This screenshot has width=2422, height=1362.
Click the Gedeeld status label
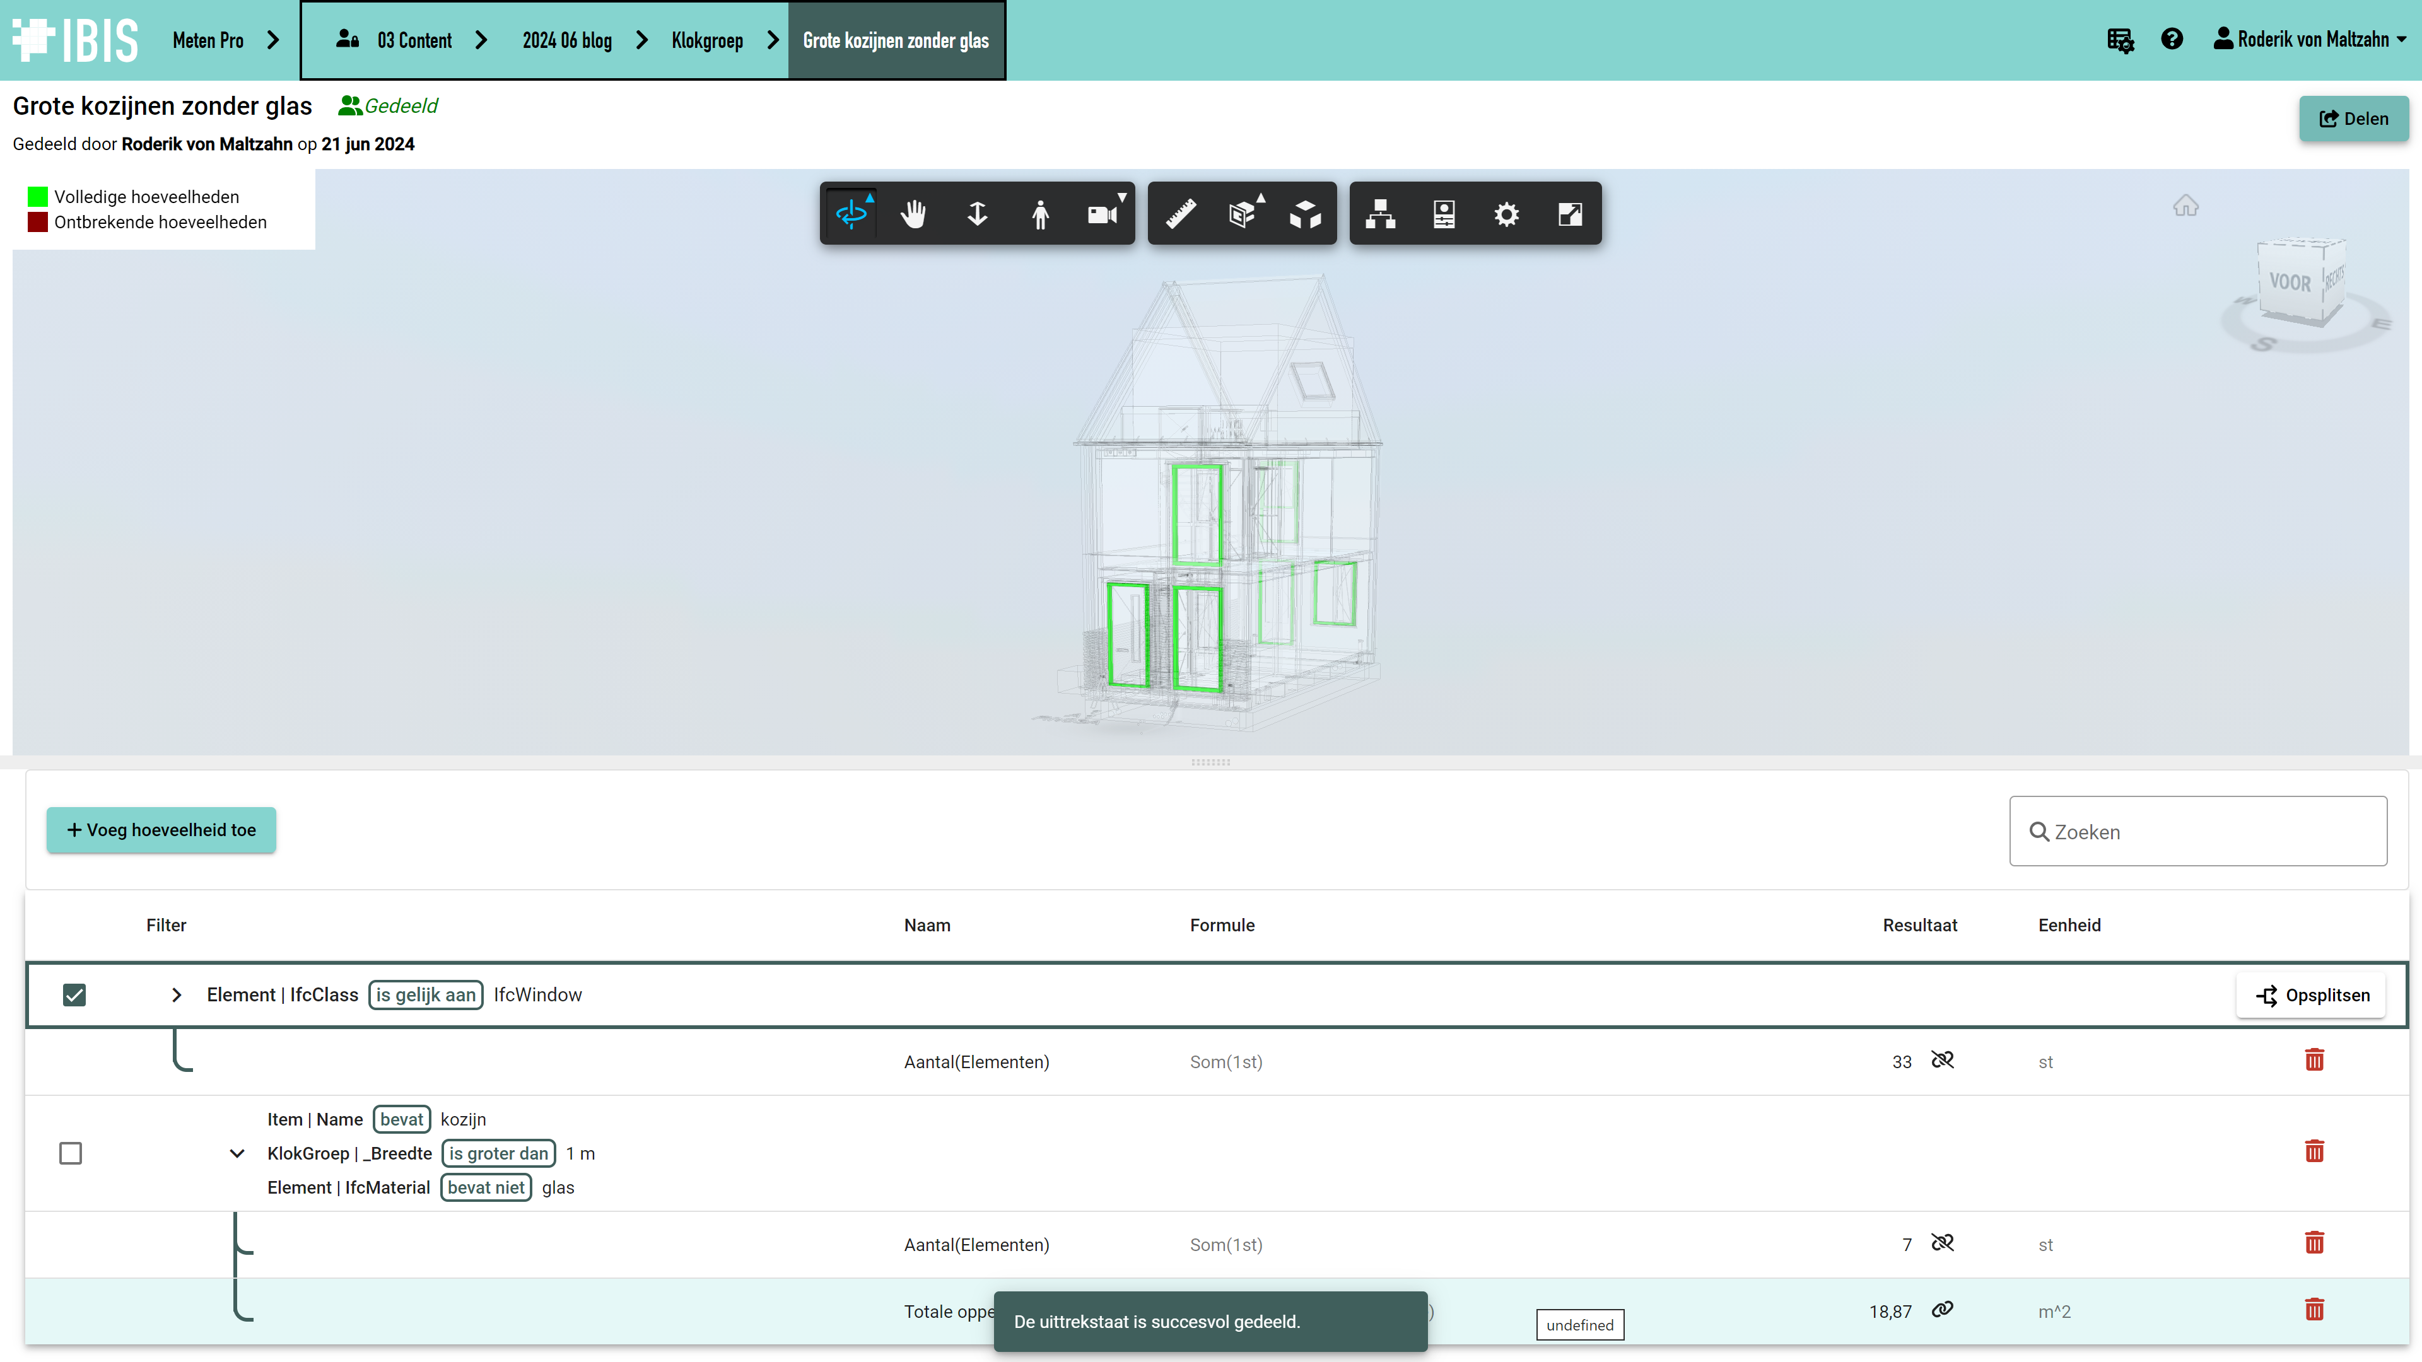[389, 105]
